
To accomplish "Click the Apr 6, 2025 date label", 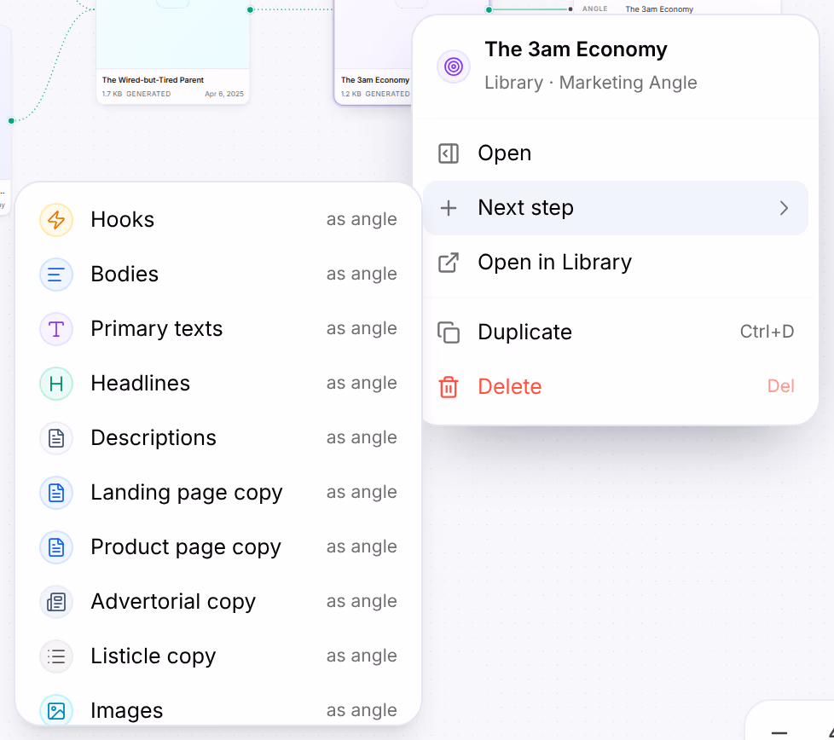I will pos(224,94).
